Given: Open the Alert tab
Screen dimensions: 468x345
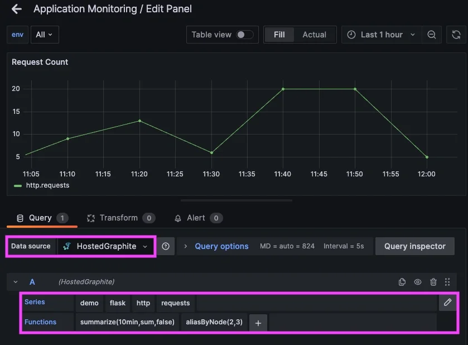Looking at the screenshot, I should [x=195, y=218].
